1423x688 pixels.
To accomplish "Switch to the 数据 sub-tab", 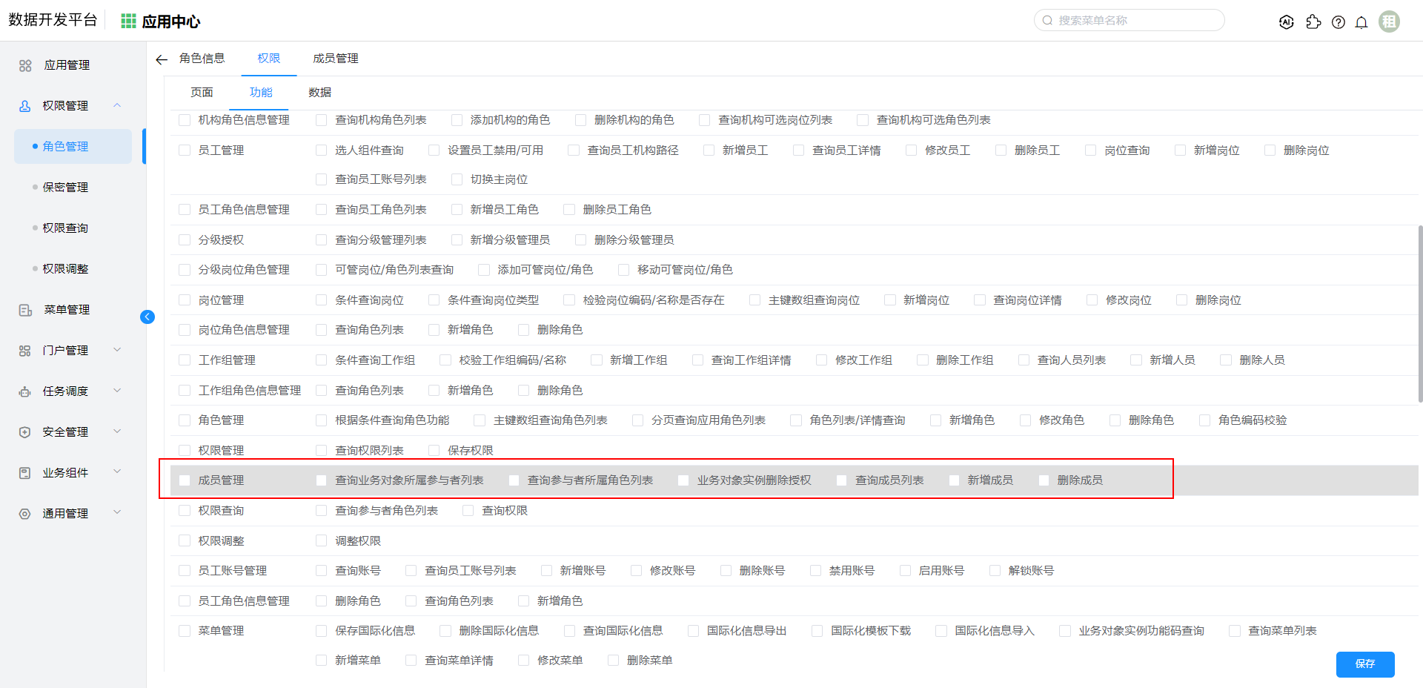I will [x=319, y=93].
